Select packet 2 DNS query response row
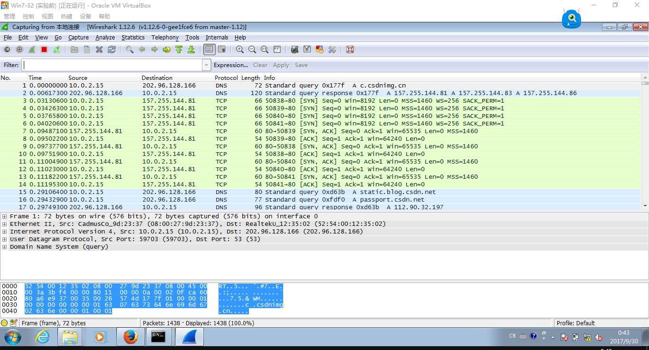Viewport: 649px width, 350px height. pos(321,93)
